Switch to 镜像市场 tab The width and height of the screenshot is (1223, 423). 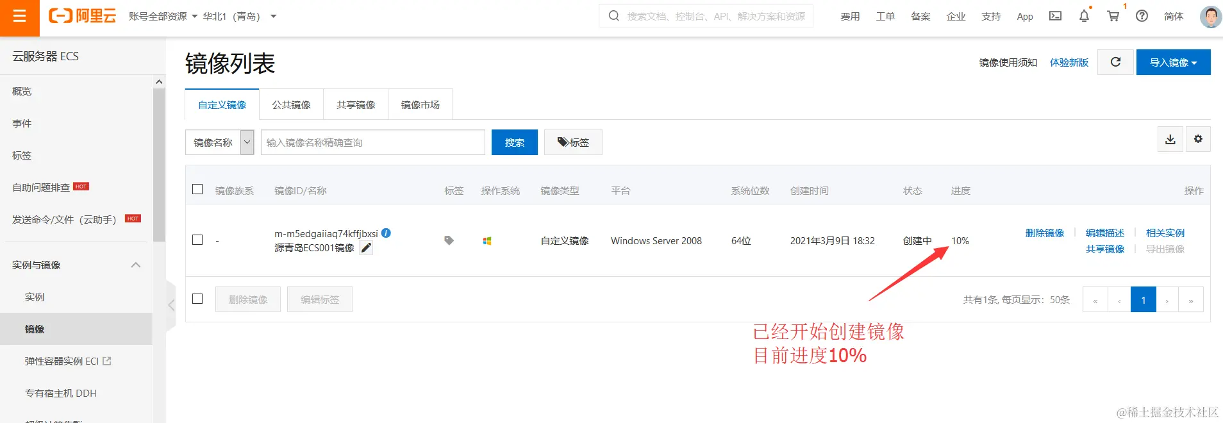point(420,104)
